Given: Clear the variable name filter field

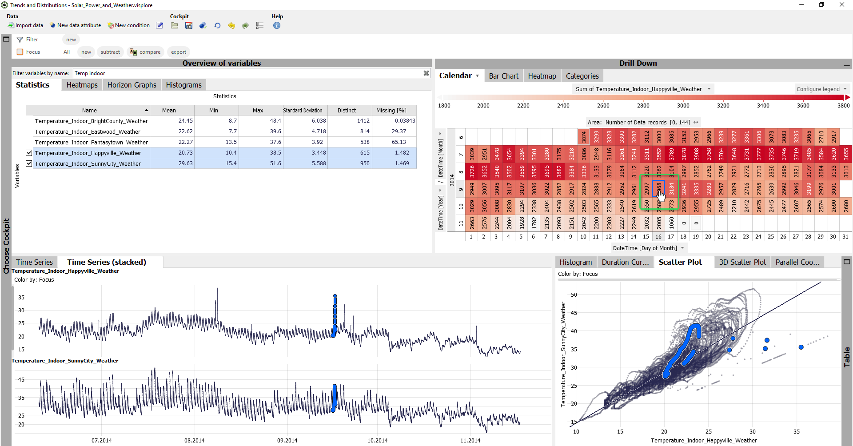Looking at the screenshot, I should tap(426, 73).
